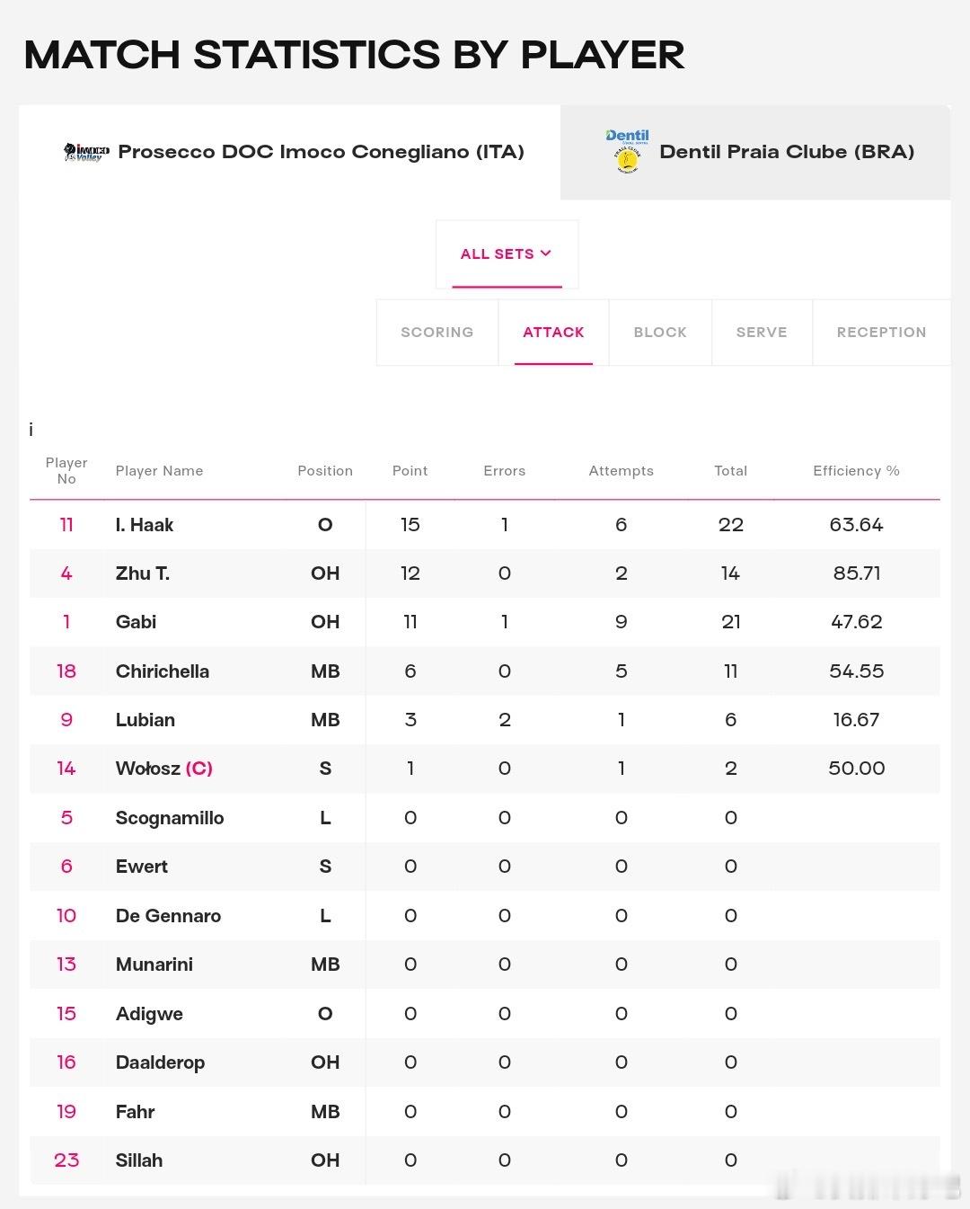Switch to the SCORING tab
Screen dimensions: 970x1209
coord(436,333)
